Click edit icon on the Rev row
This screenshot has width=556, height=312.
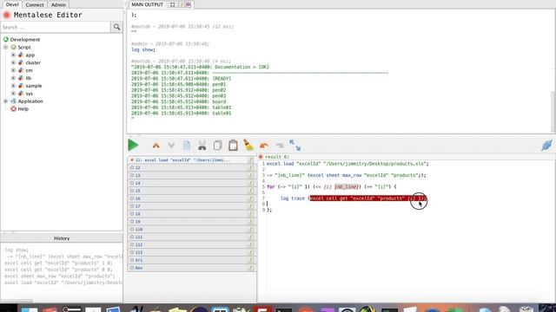[251, 268]
